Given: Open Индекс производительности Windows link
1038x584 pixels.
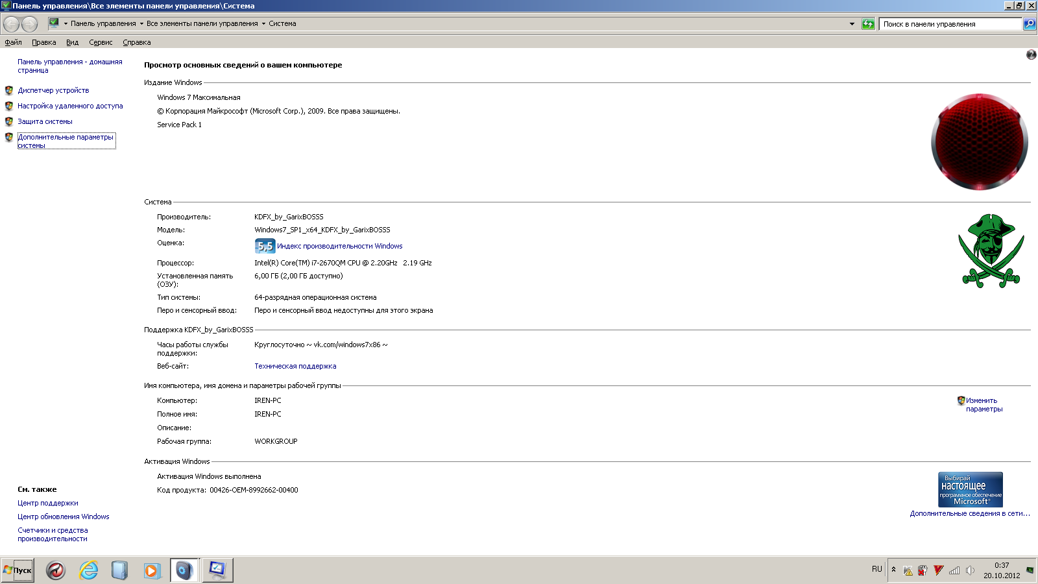Looking at the screenshot, I should pos(340,246).
